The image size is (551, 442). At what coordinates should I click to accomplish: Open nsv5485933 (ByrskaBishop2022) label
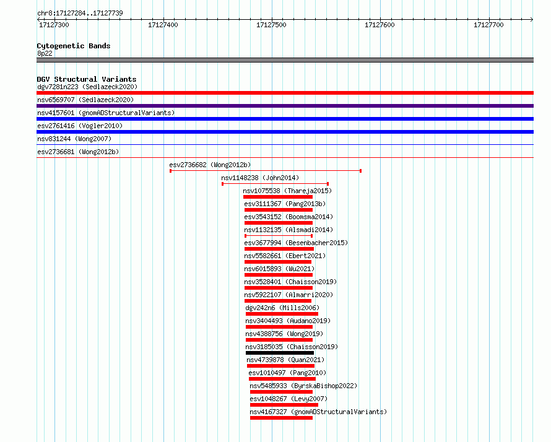point(303,386)
